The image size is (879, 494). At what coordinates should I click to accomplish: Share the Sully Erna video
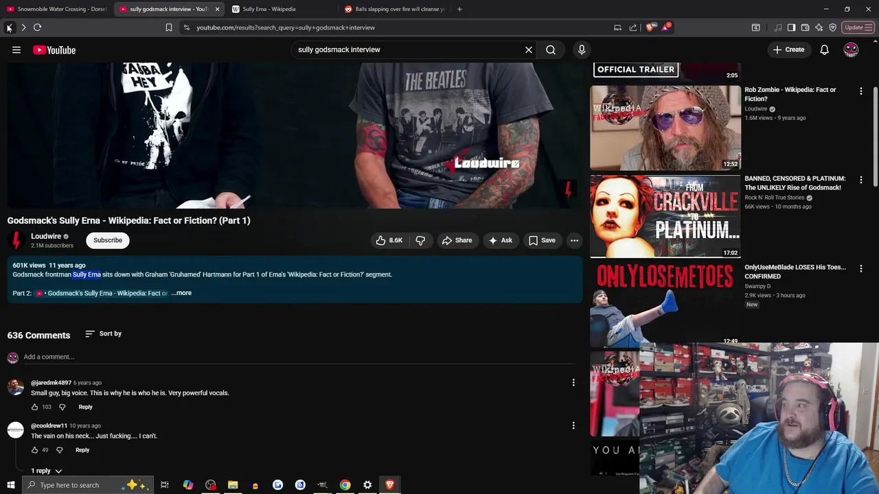coord(457,240)
